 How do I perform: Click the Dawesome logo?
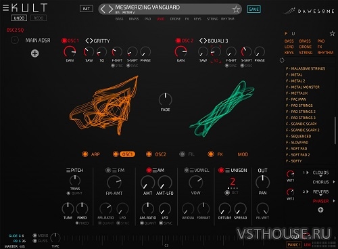309,11
